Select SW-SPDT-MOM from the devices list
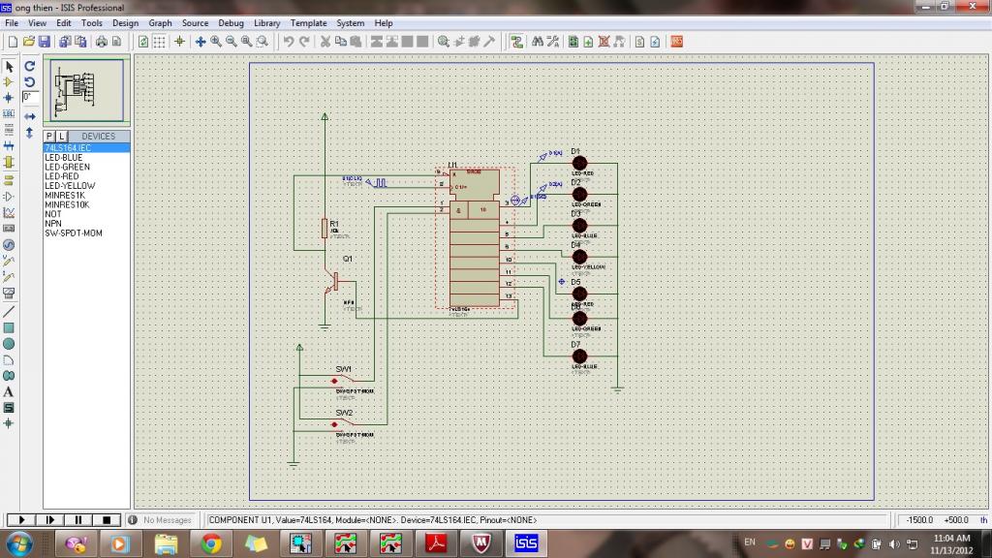 point(74,233)
